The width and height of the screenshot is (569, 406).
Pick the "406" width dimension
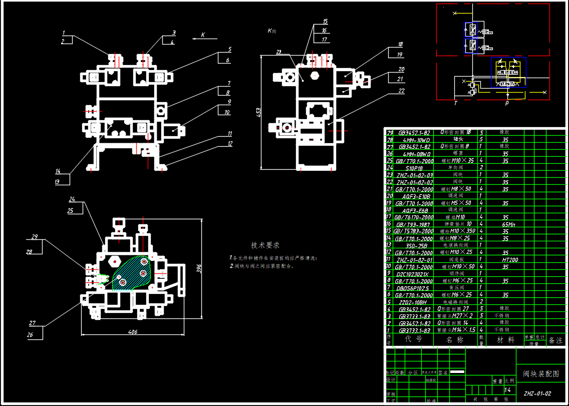pos(133,331)
